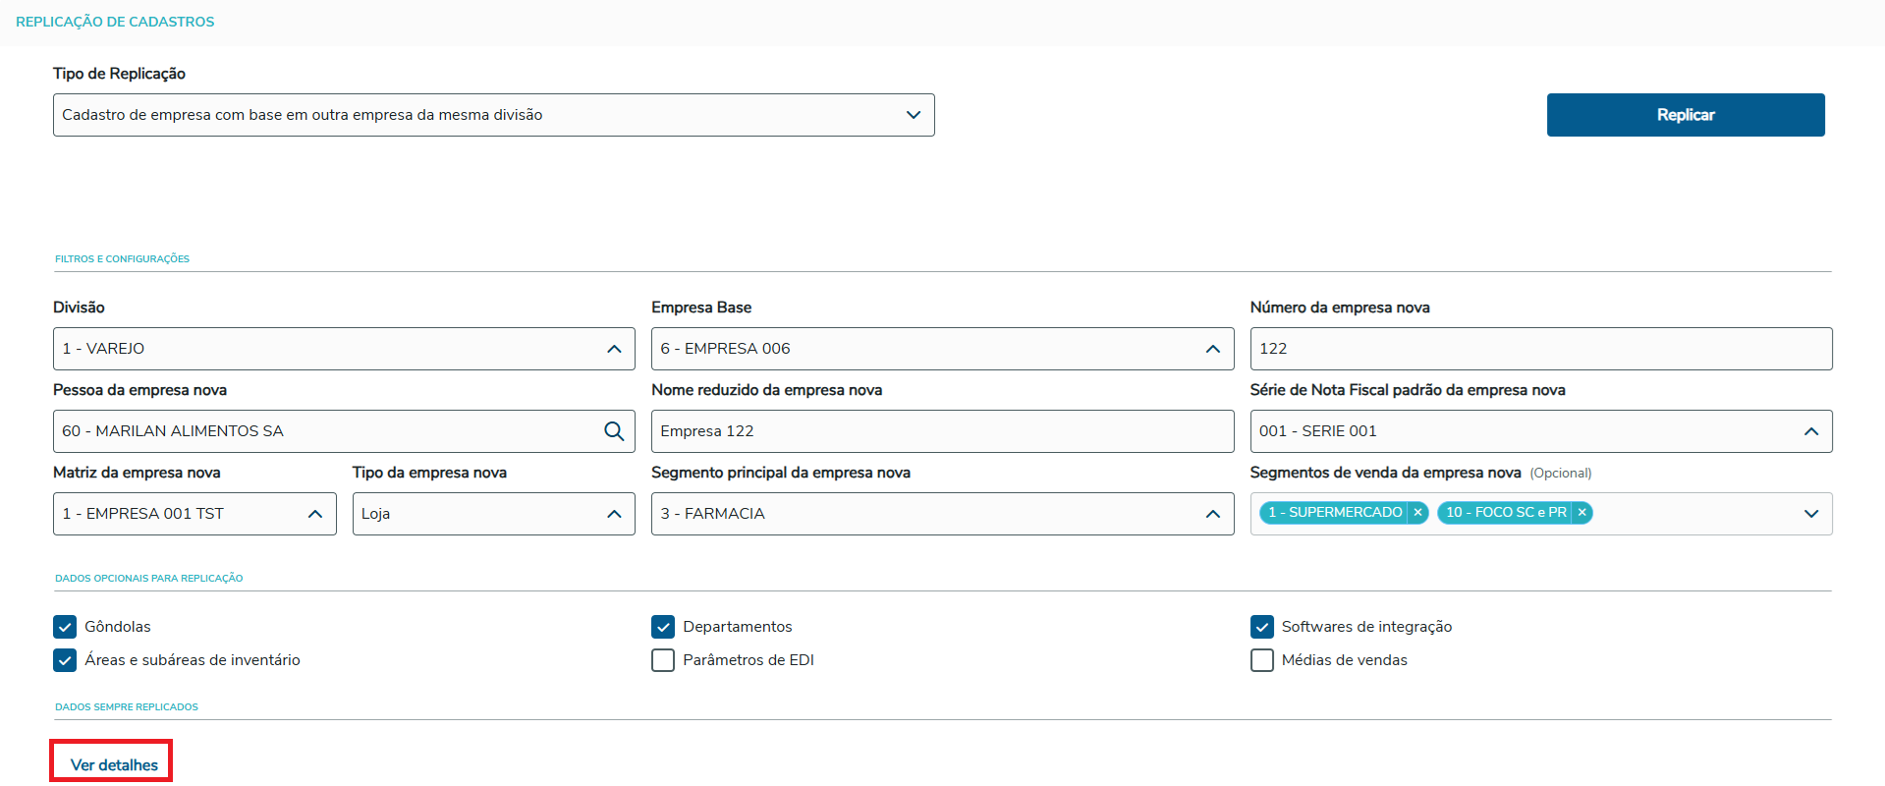Enable the Parâmetros de EDI checkbox
The width and height of the screenshot is (1885, 786).
click(x=663, y=660)
